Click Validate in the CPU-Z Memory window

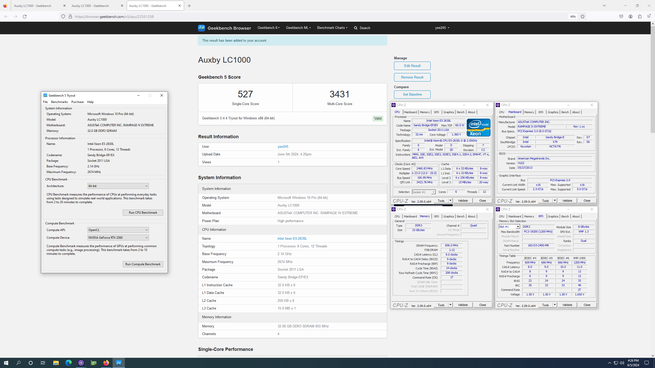[x=463, y=305]
